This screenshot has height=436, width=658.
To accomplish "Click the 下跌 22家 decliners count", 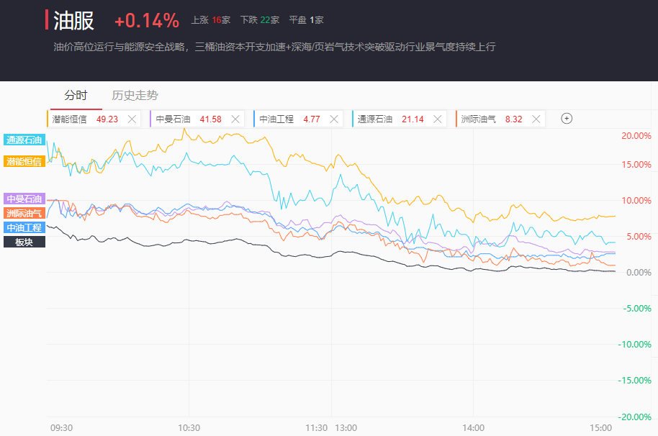I will [x=258, y=21].
